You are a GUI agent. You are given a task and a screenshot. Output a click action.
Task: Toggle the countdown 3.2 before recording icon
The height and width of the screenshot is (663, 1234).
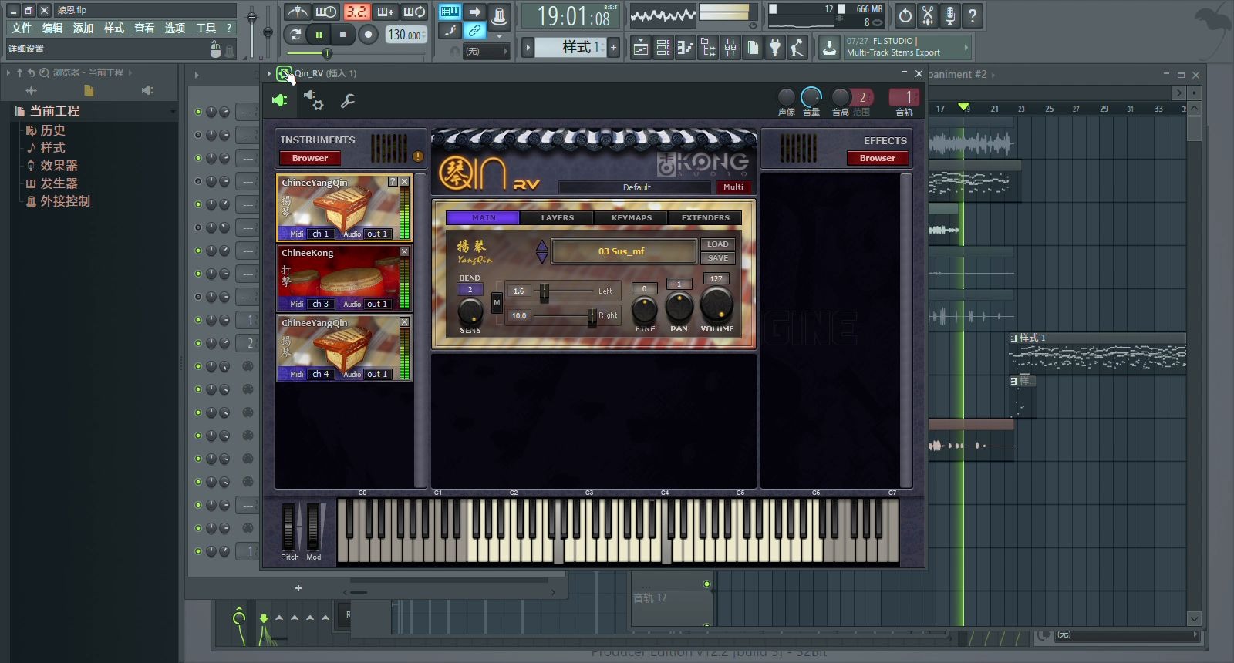coord(356,12)
